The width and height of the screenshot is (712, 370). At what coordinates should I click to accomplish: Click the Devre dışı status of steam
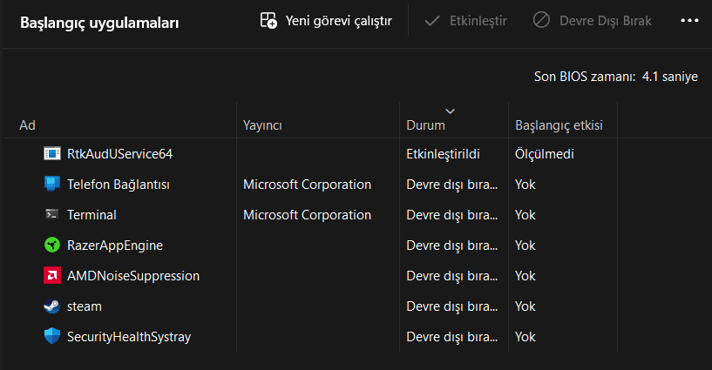[451, 306]
